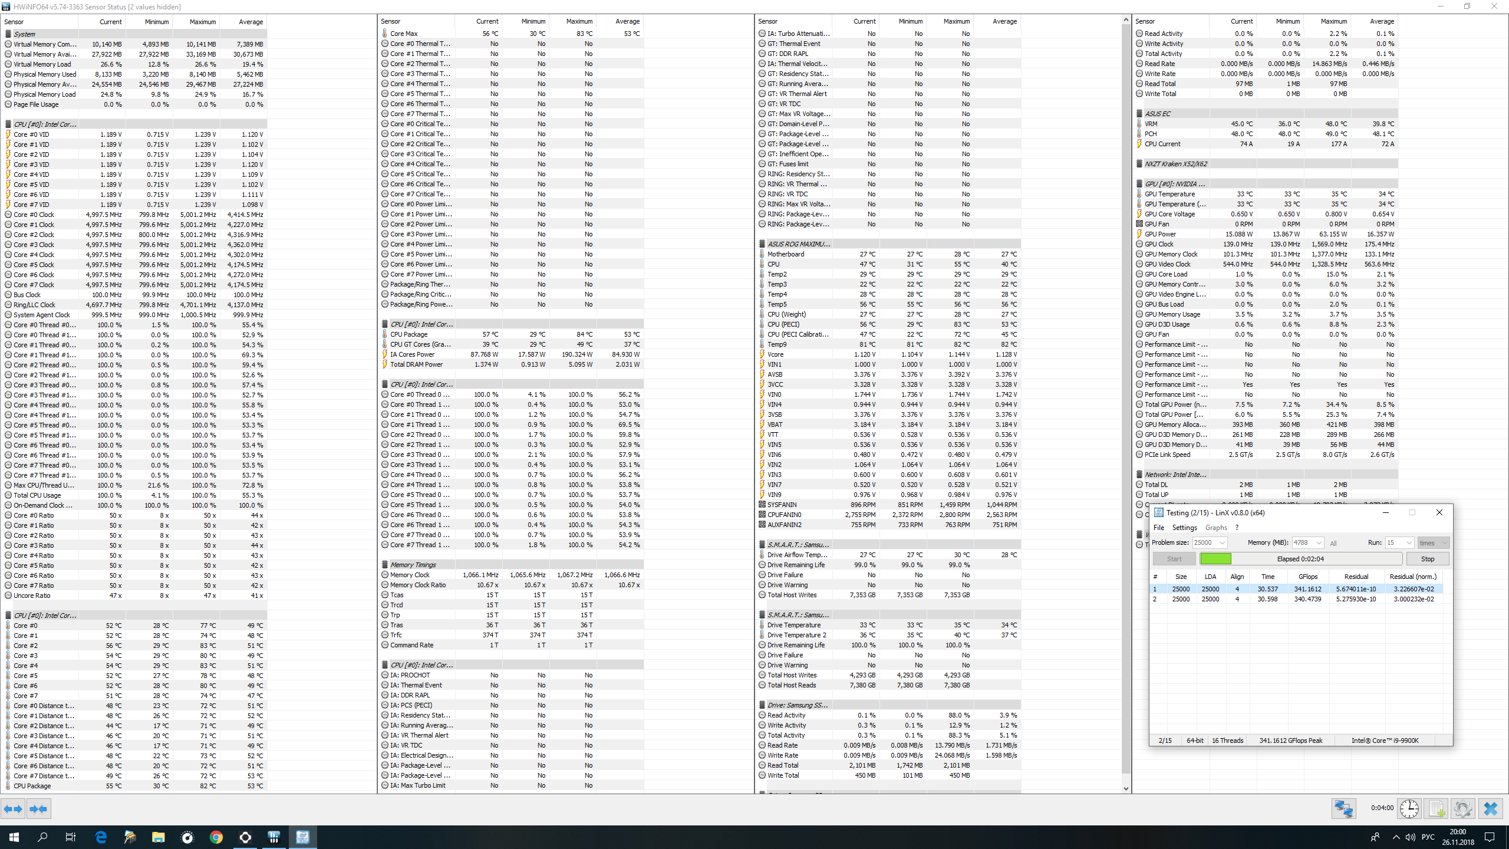Open sensor settings gear icon

coord(1463,808)
